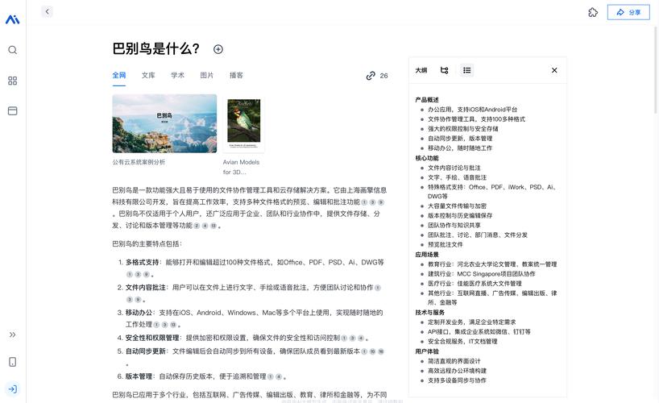The image size is (659, 403).
Task: Click the 安全性和权限管理 list heading
Action: pos(152,338)
